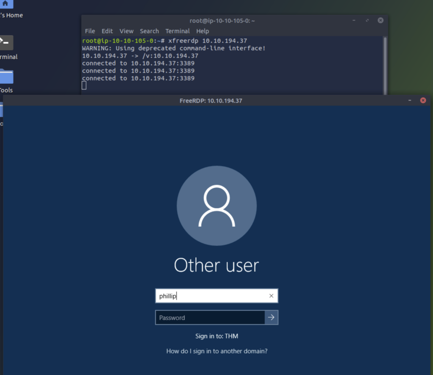Clear the phillip username using the X icon
The image size is (433, 375).
click(x=271, y=296)
